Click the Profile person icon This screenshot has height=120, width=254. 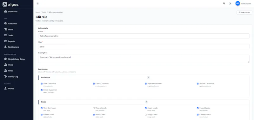(5, 89)
